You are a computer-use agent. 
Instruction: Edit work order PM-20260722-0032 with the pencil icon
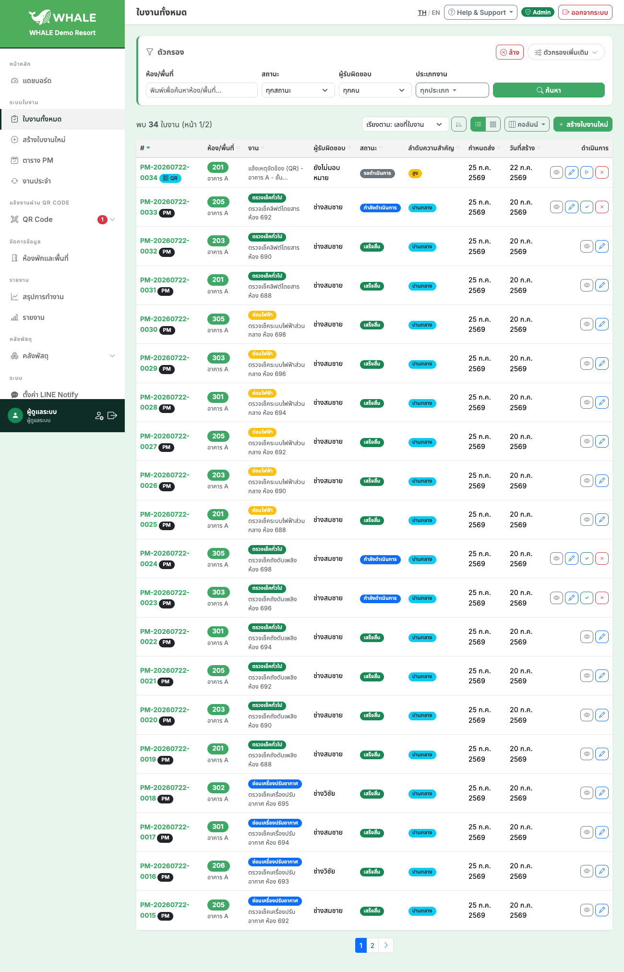pyautogui.click(x=602, y=246)
